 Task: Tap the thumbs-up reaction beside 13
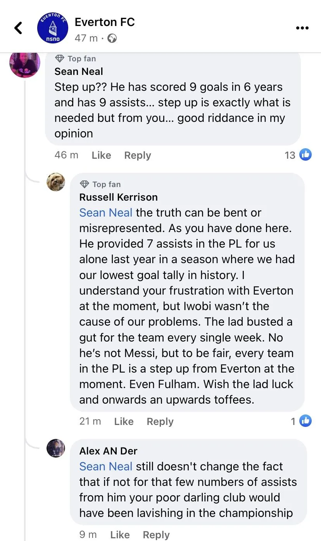coord(305,155)
